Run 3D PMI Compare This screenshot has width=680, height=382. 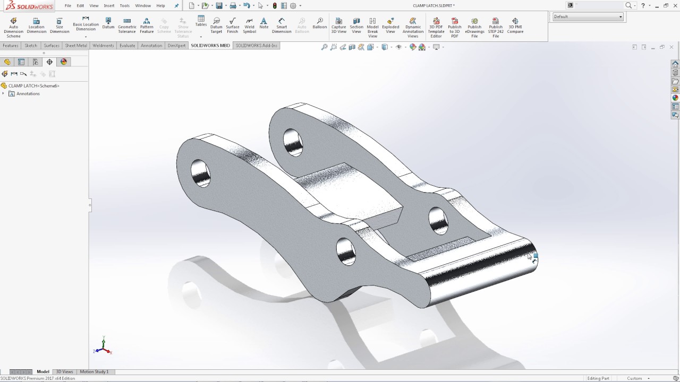(515, 25)
